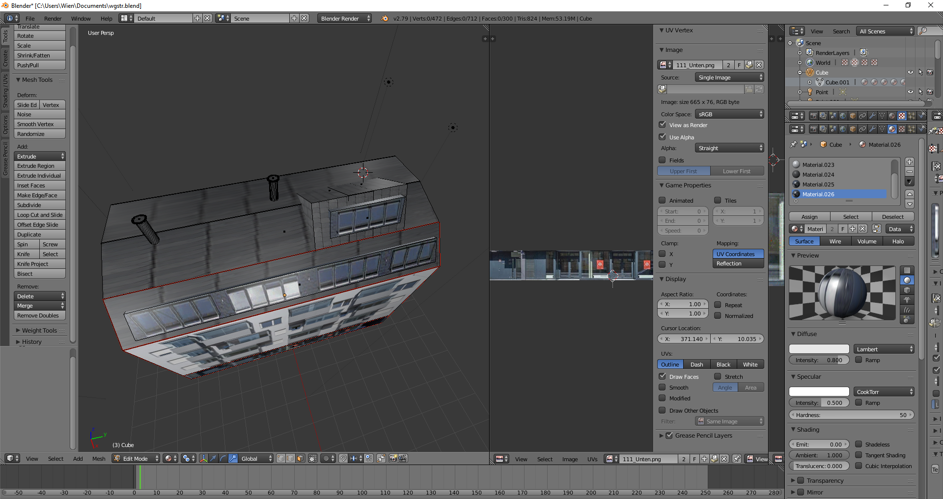Image resolution: width=943 pixels, height=499 pixels.
Task: Click the pin icon beside Cube breadcrumb
Action: coord(793,145)
